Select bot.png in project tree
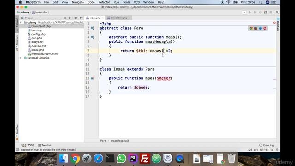This screenshot has width=295, height=166. coord(36,30)
